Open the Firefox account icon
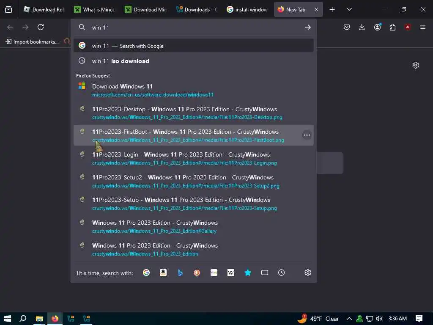Screen dimensions: 433x325 (x=377, y=27)
